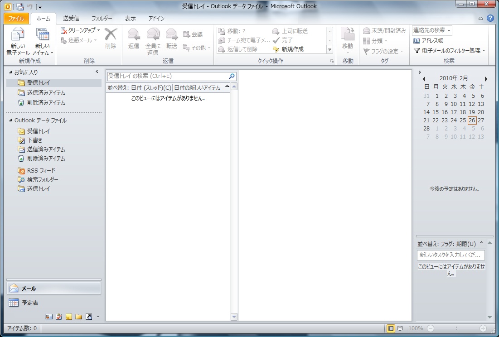
Task: Click the 受信トレイ の検索 search box
Action: (167, 76)
